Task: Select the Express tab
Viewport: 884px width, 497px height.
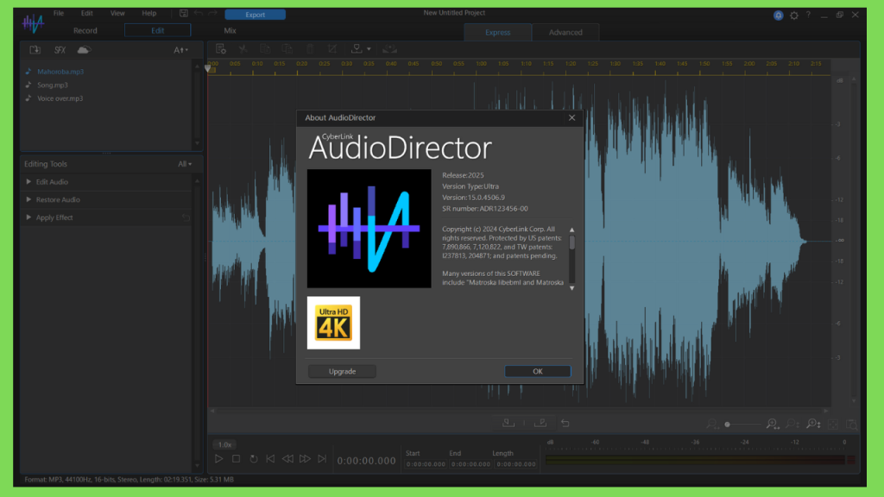Action: 498,32
